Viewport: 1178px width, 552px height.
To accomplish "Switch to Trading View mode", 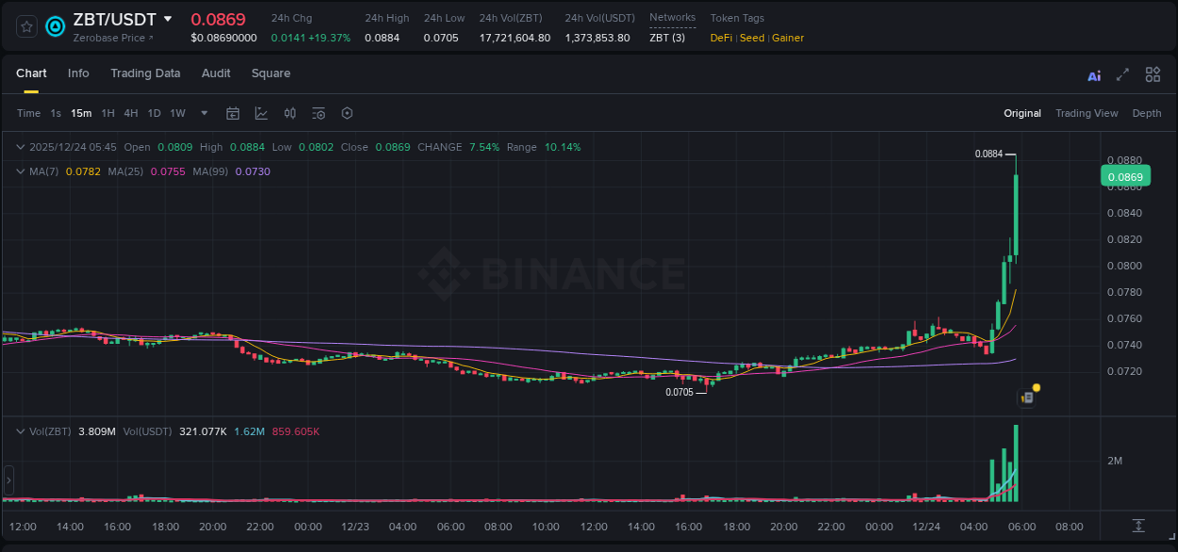I will coord(1087,112).
